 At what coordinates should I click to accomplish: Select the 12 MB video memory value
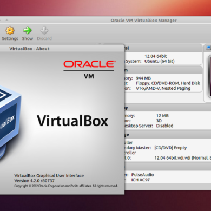(x=162, y=116)
